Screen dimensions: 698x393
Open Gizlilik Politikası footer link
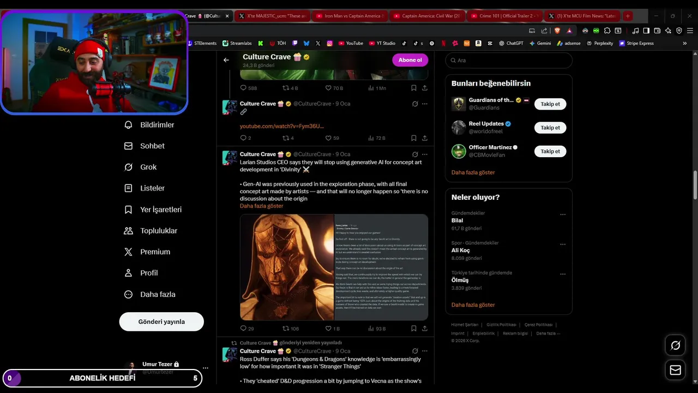[501, 325]
